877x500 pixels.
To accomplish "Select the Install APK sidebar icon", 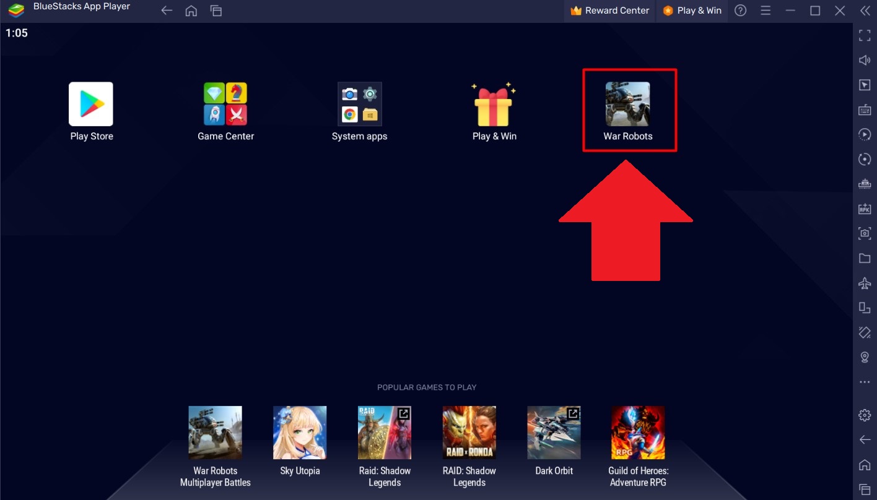I will click(864, 208).
